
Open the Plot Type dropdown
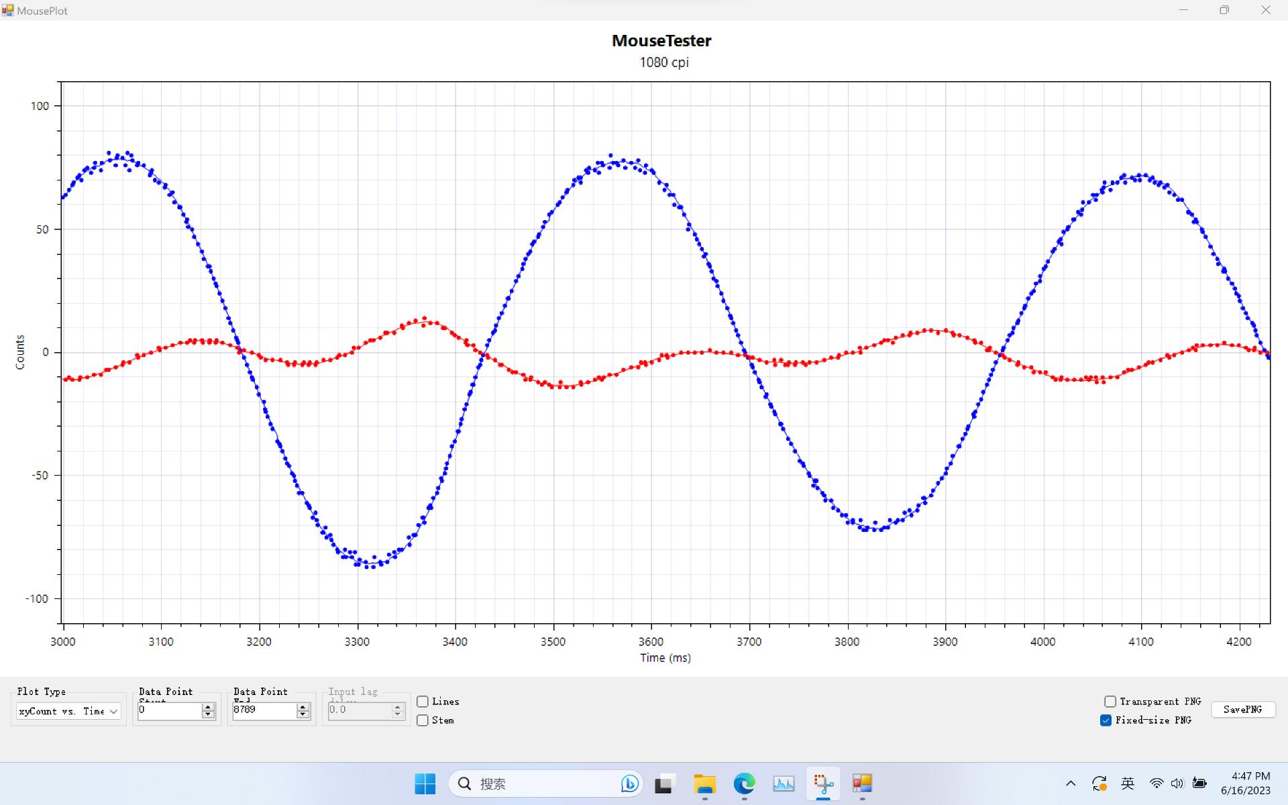68,711
